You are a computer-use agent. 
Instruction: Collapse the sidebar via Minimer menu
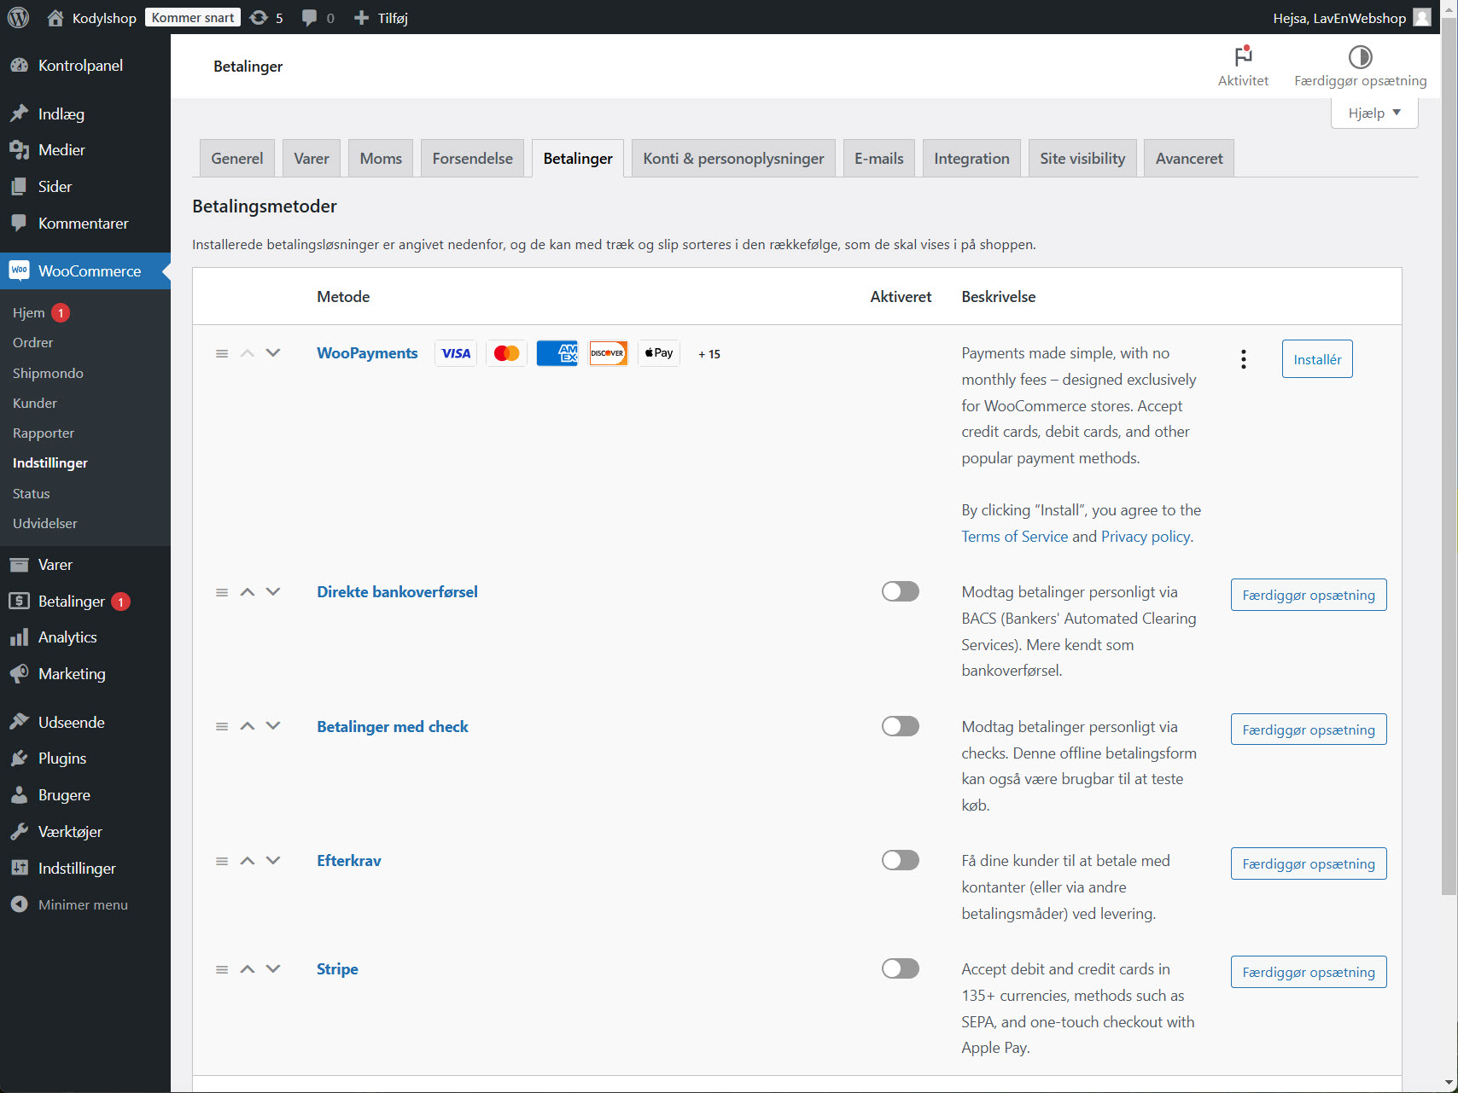[68, 904]
